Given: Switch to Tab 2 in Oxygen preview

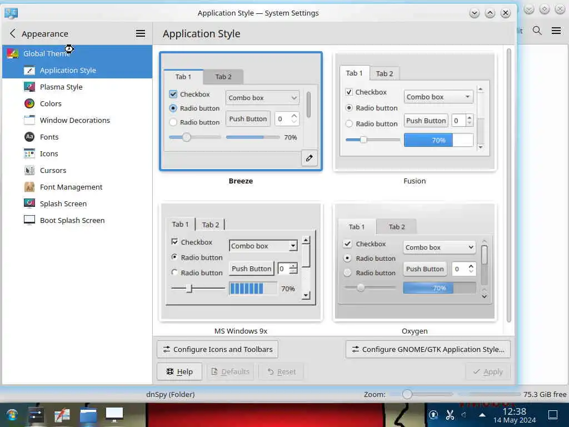Looking at the screenshot, I should point(397,227).
